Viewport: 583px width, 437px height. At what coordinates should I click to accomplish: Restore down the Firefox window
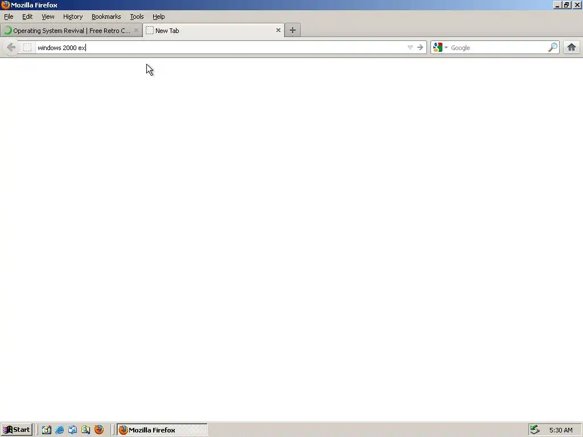pos(566,5)
